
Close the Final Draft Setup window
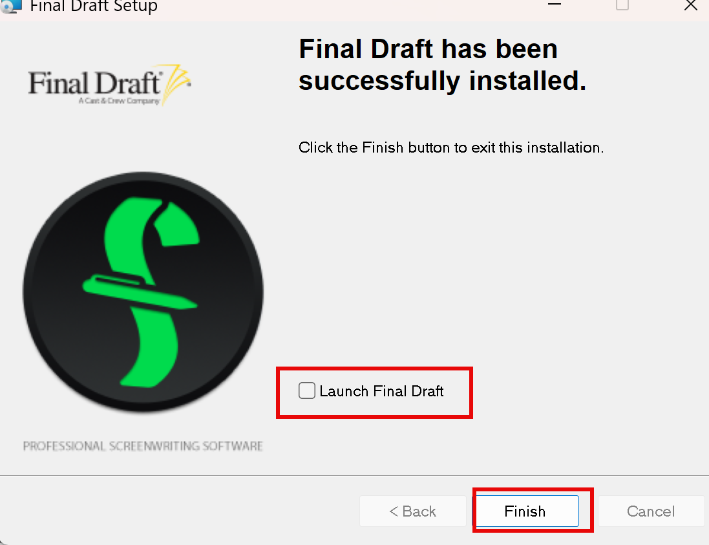pos(690,5)
